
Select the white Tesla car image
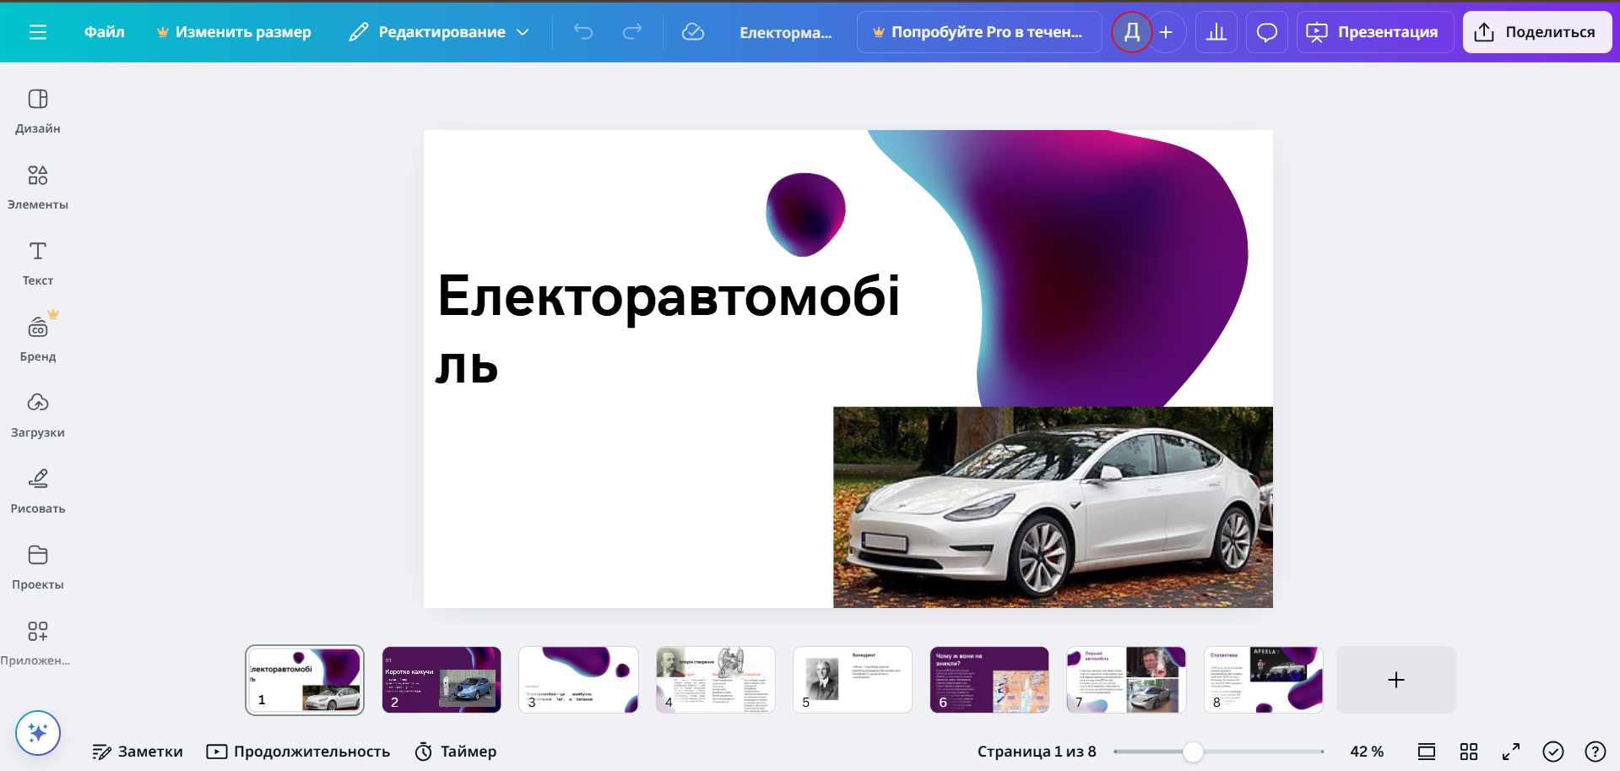pos(1053,508)
